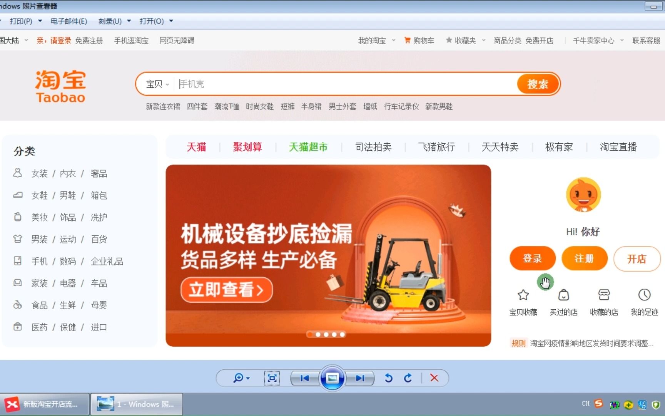Switch to the 聚划算 tab
The width and height of the screenshot is (665, 416).
pyautogui.click(x=247, y=147)
